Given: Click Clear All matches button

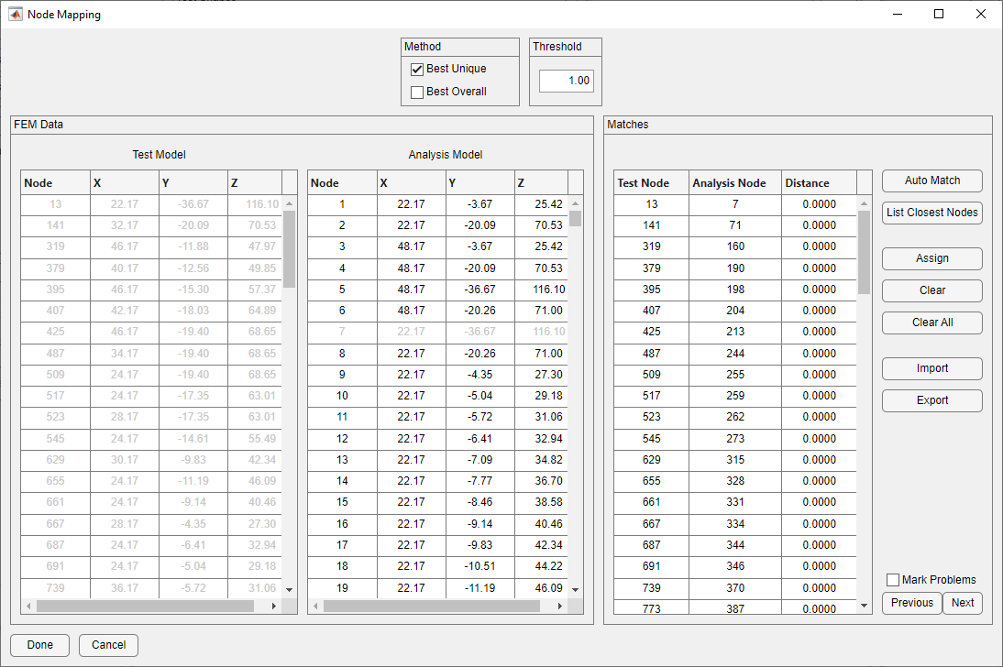Looking at the screenshot, I should pos(932,323).
